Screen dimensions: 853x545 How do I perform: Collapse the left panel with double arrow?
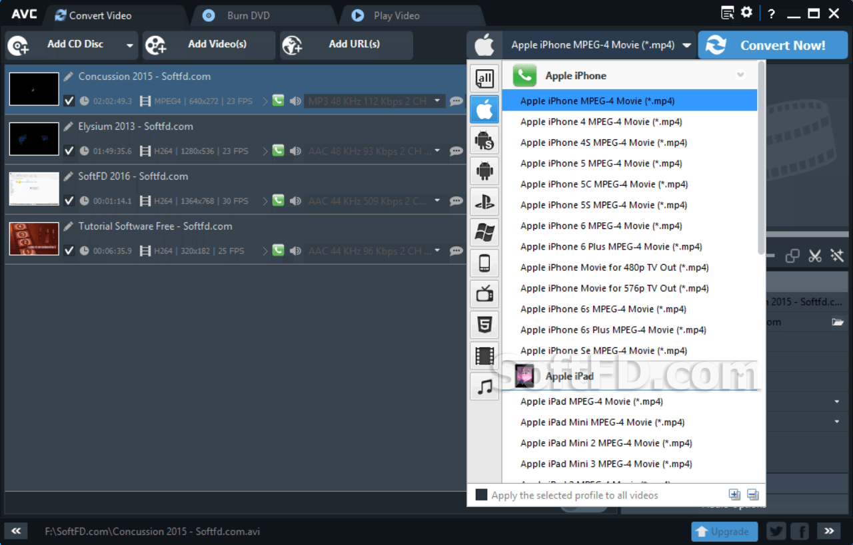coord(16,531)
